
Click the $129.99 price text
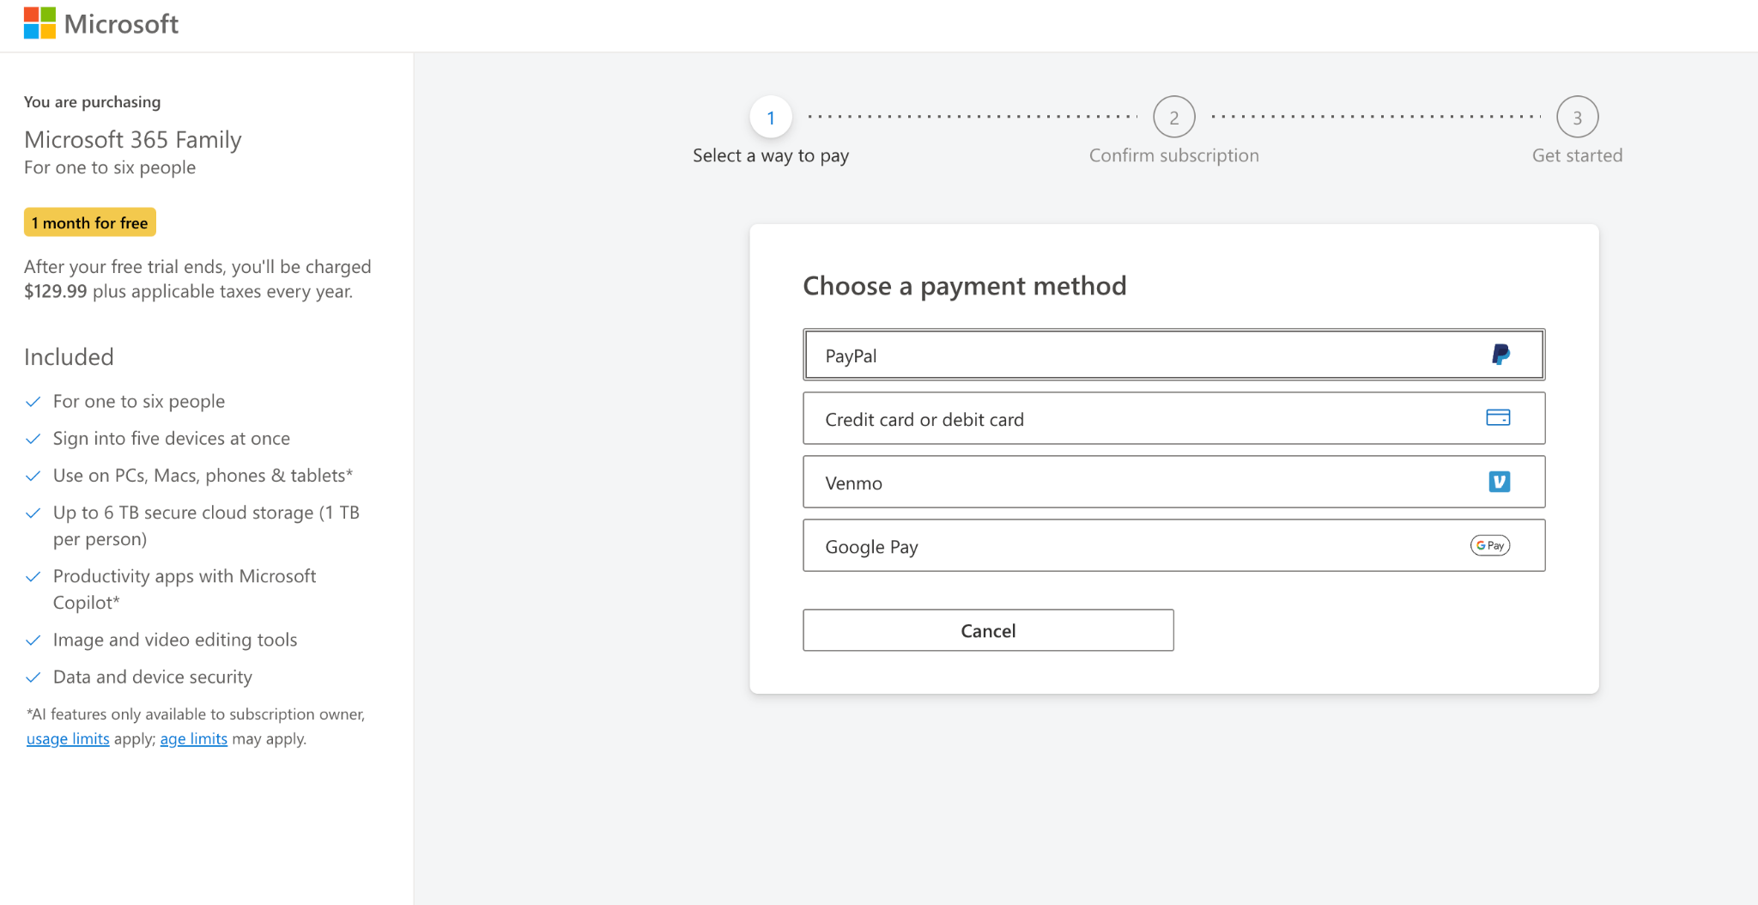tap(56, 291)
